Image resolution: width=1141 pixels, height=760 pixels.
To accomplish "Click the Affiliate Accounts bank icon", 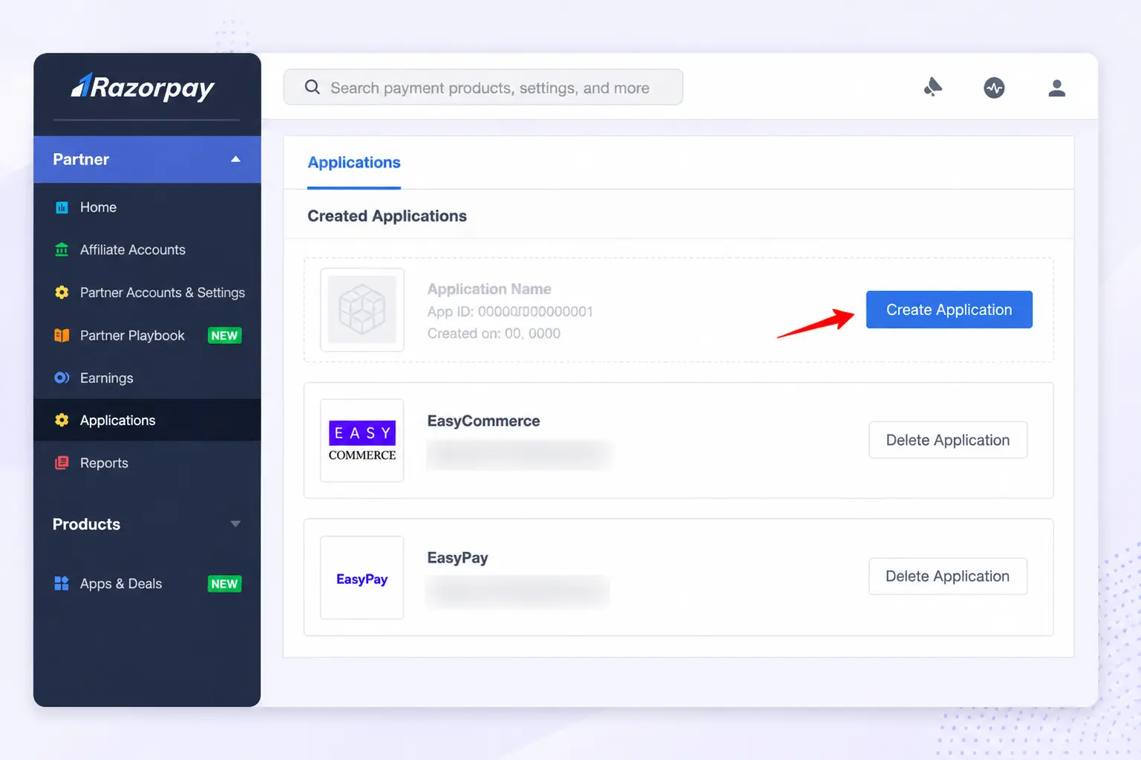I will click(x=62, y=250).
